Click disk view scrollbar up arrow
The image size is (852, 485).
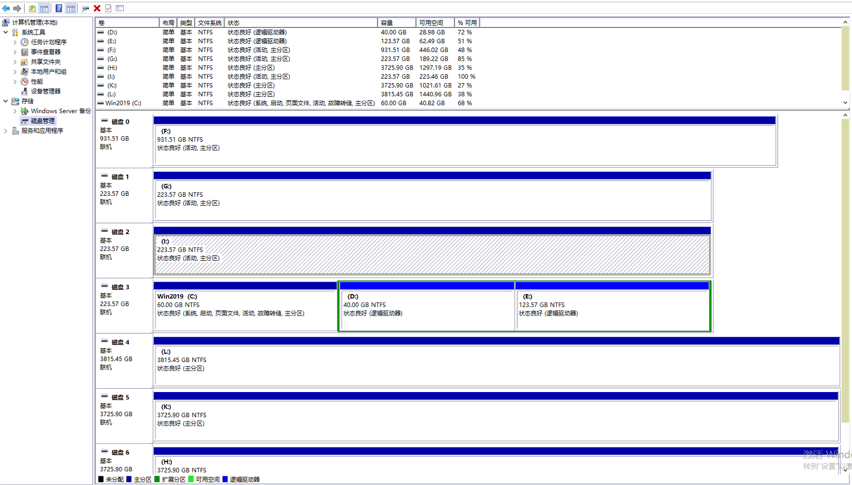[845, 115]
